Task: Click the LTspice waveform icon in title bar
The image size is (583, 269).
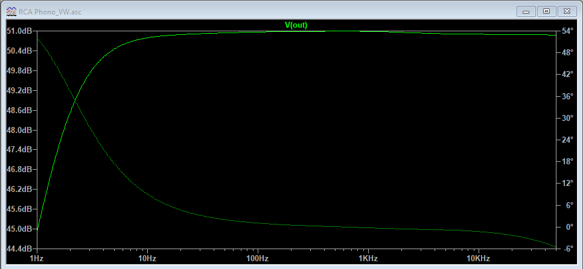Action: pyautogui.click(x=11, y=11)
